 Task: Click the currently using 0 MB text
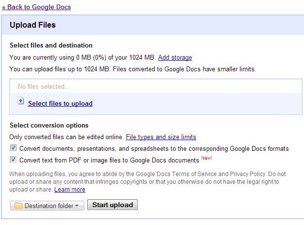click(x=82, y=57)
